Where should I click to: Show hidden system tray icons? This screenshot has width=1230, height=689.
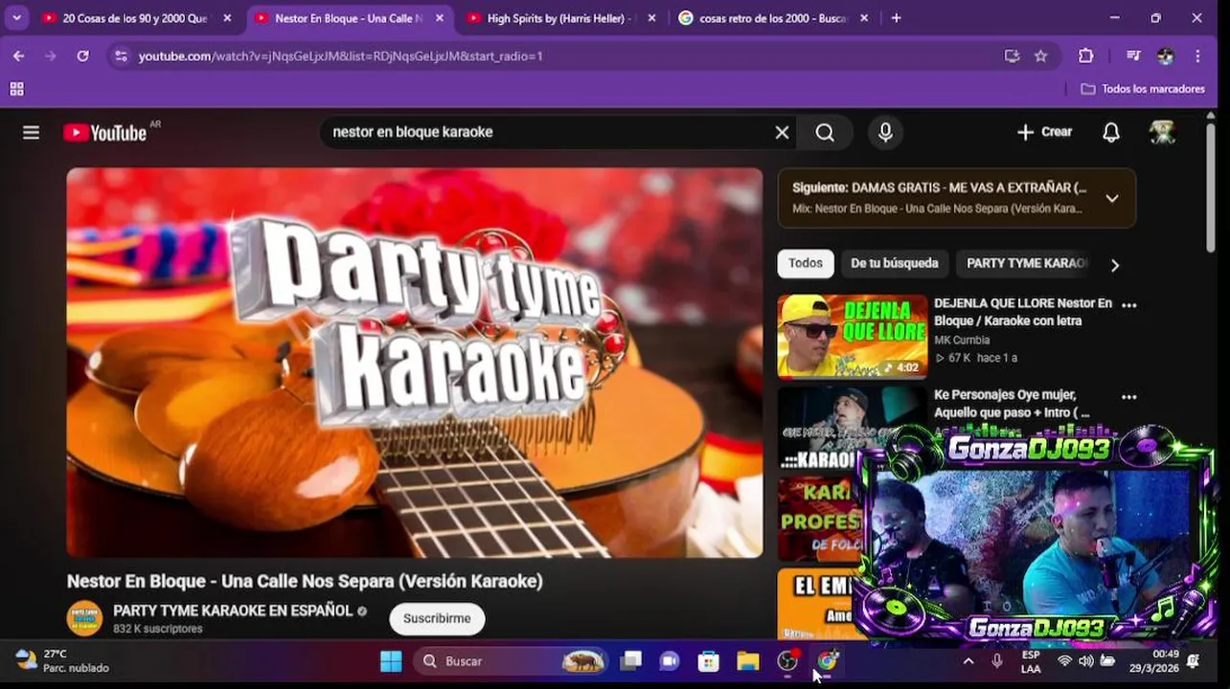(968, 661)
